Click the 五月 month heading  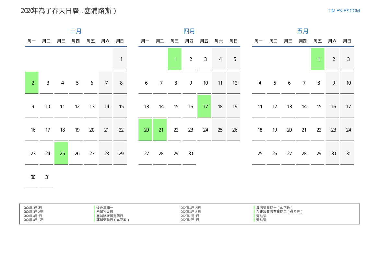tap(303, 31)
